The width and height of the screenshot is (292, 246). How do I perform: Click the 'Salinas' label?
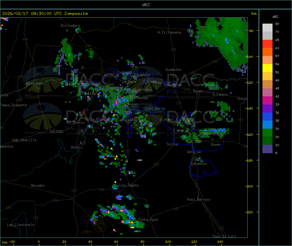56,131
